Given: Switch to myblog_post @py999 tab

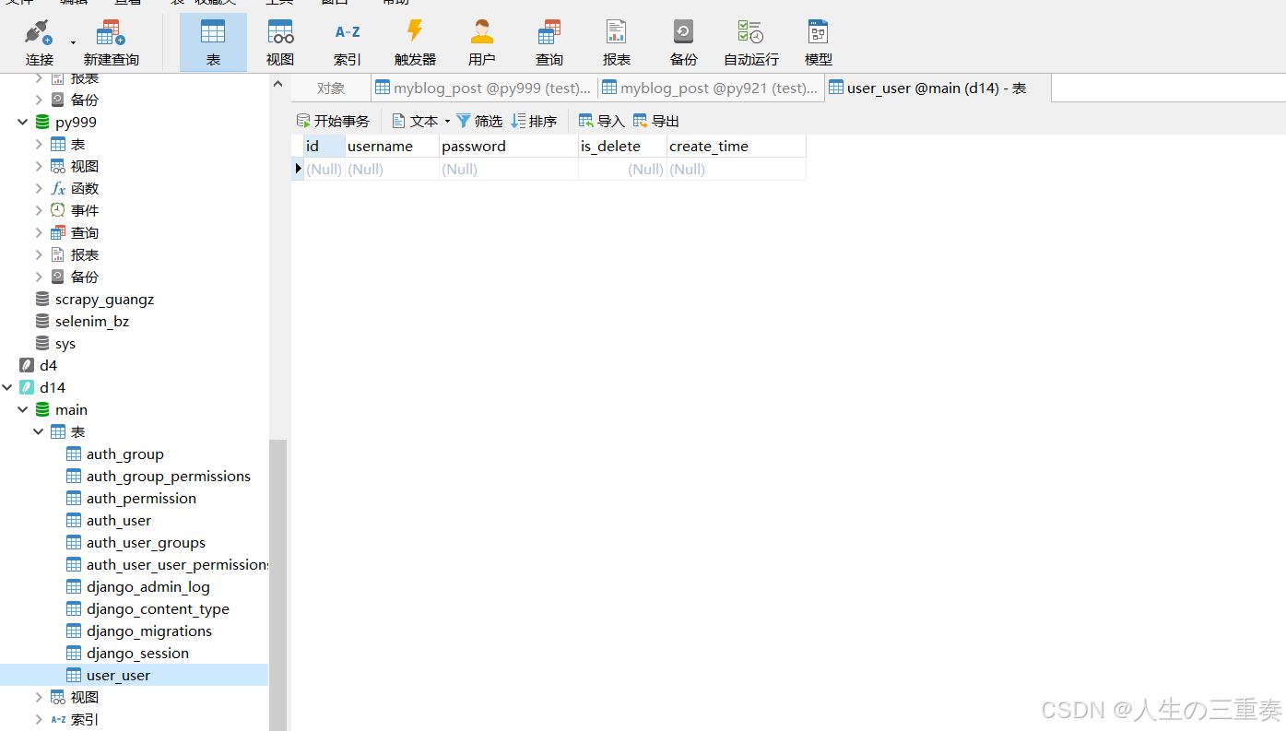Looking at the screenshot, I should pos(484,88).
